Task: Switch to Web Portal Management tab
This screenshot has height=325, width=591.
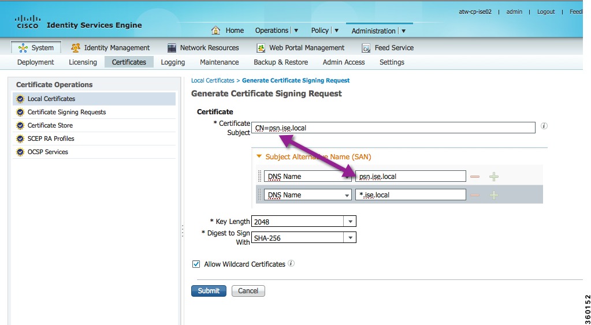Action: [x=306, y=48]
